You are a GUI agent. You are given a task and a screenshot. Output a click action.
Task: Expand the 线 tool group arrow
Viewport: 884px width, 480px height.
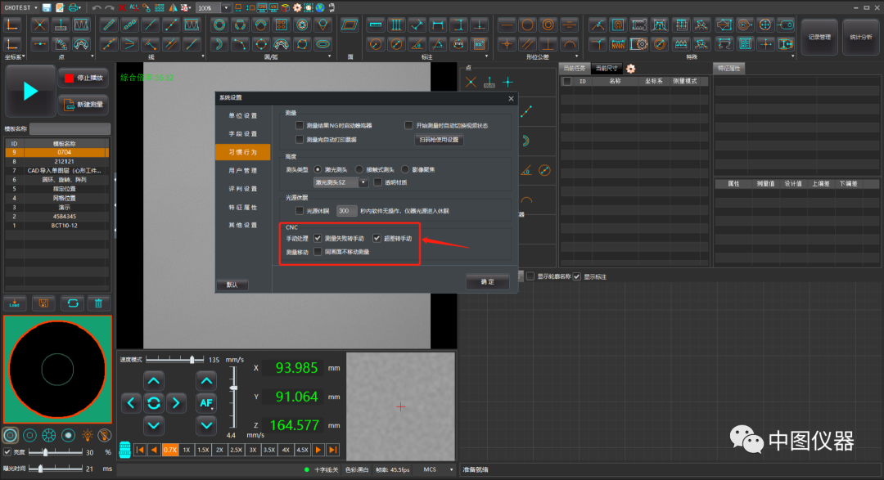tap(203, 56)
